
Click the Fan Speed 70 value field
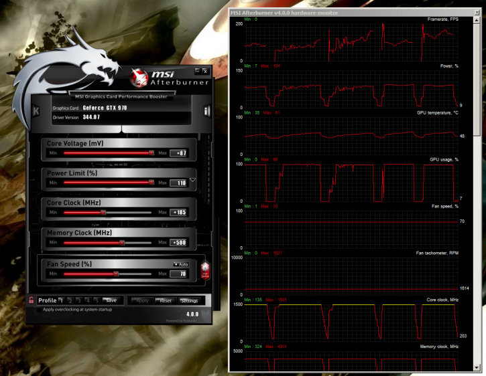tap(178, 274)
